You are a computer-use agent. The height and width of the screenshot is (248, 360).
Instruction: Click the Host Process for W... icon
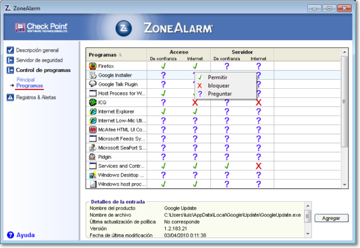pos(93,93)
